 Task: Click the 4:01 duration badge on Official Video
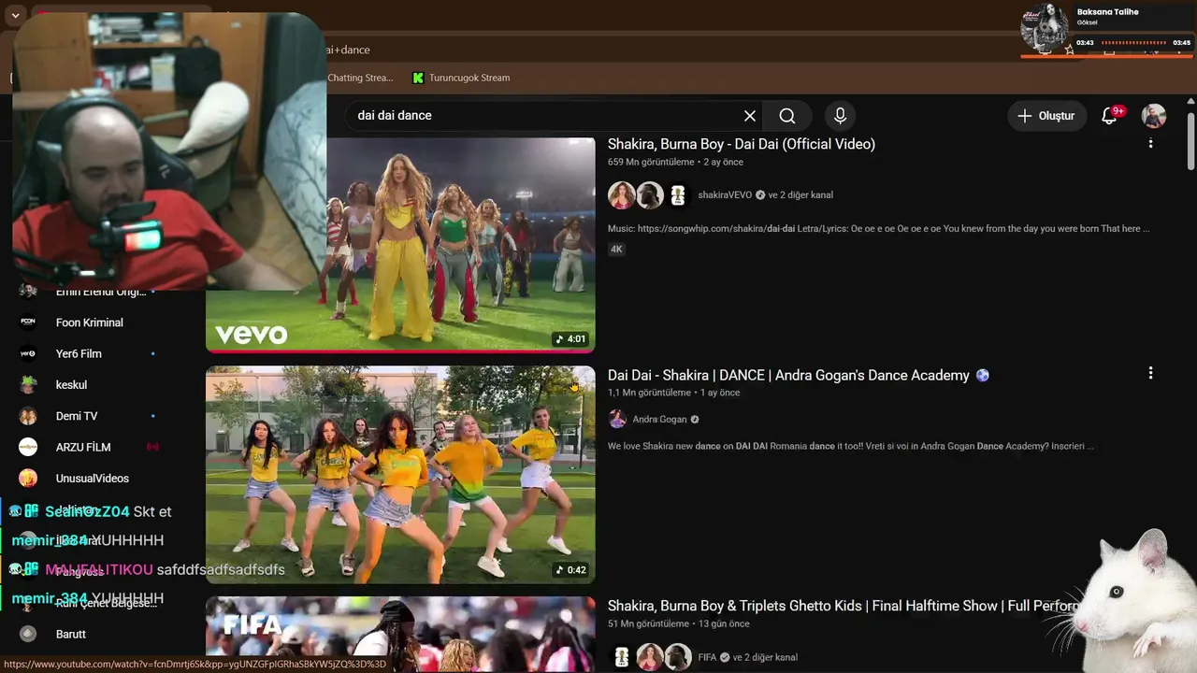coord(570,339)
